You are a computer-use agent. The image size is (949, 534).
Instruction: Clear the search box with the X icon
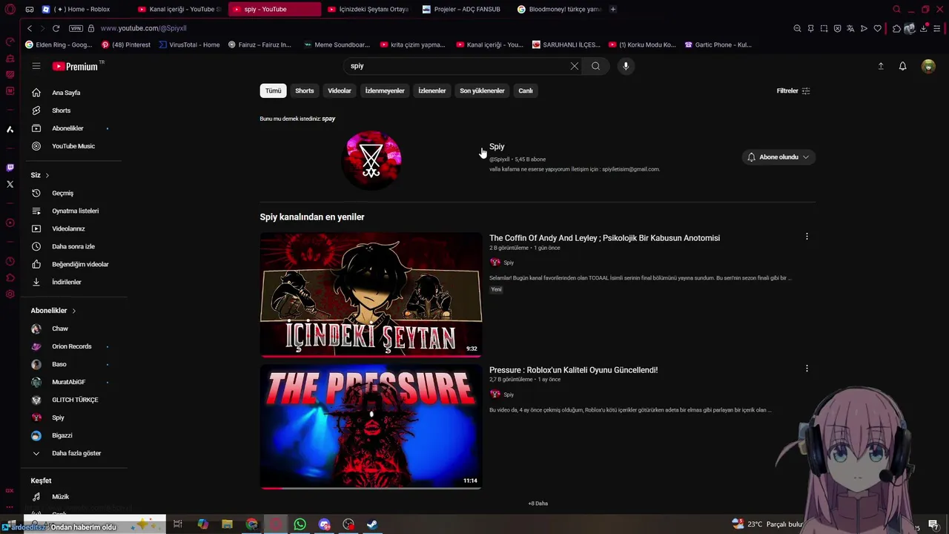click(574, 66)
